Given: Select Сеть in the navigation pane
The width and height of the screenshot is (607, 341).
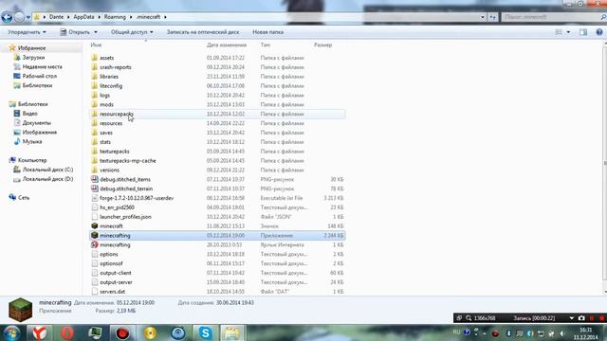Looking at the screenshot, I should tap(24, 198).
